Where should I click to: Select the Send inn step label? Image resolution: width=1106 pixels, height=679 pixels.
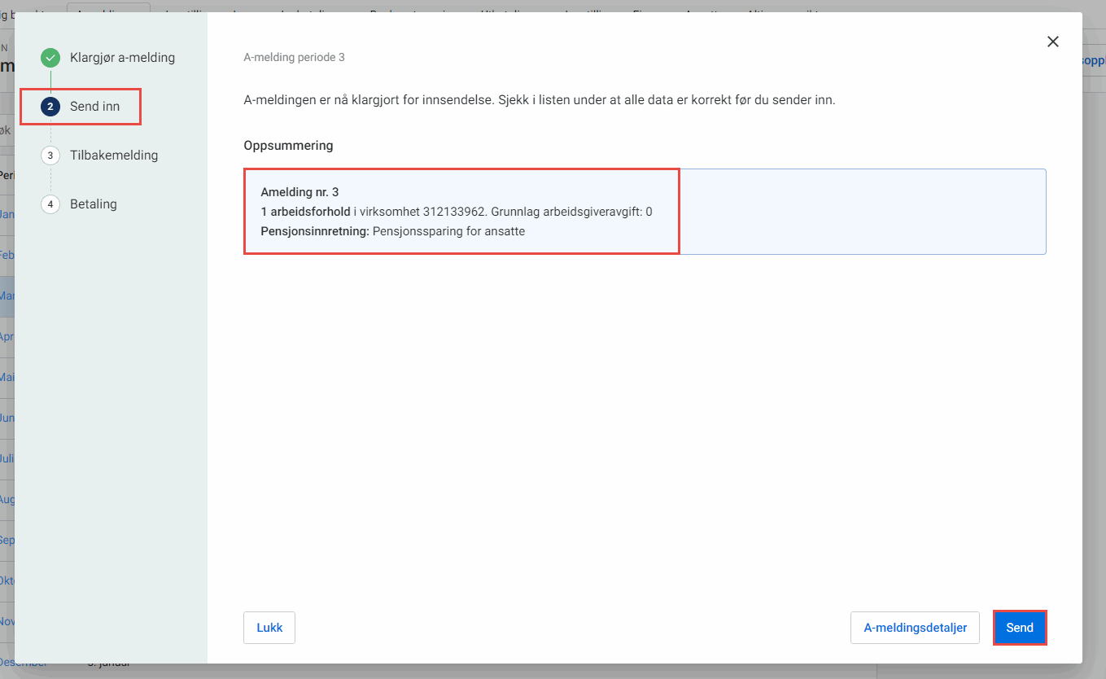[94, 107]
